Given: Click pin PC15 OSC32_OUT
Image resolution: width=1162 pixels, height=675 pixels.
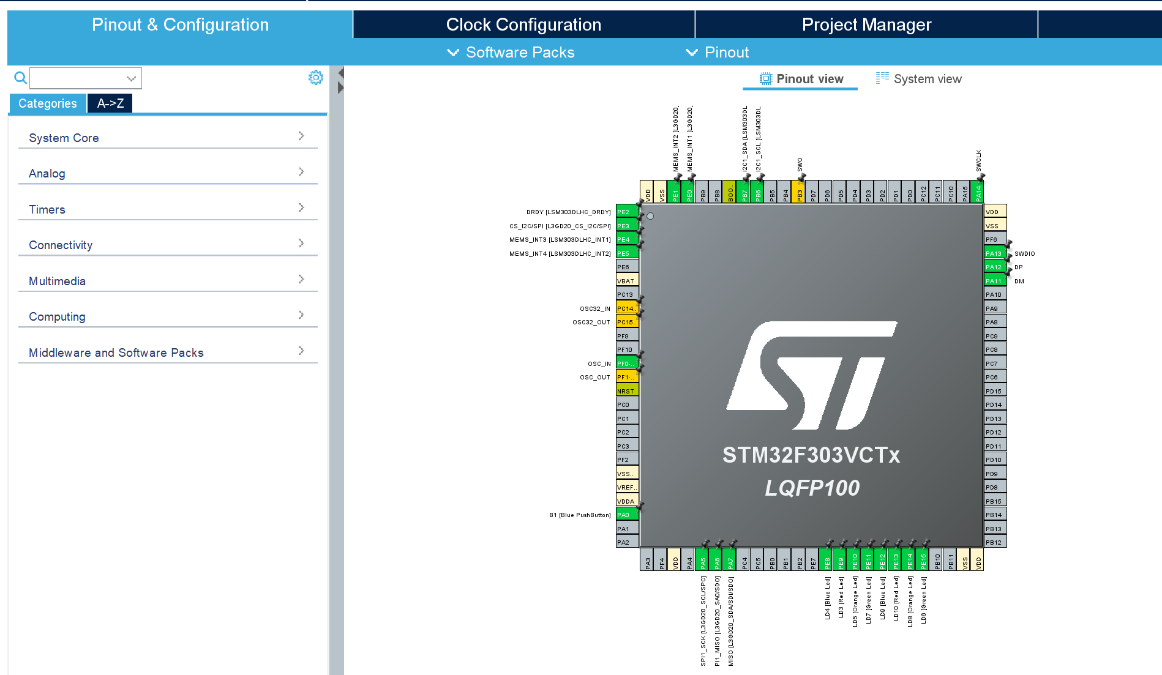Looking at the screenshot, I should tap(627, 322).
